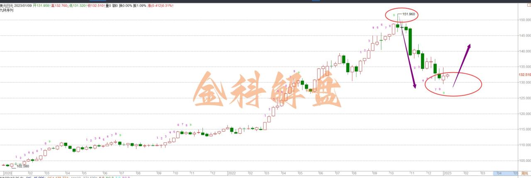Click the 102.580 low price label
531x178 pixels.
pos(23,166)
